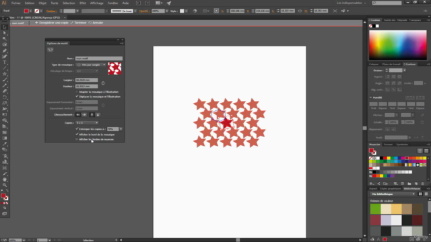This screenshot has height=242, width=431.
Task: Pick a color from the color spectrum
Action: click(398, 45)
